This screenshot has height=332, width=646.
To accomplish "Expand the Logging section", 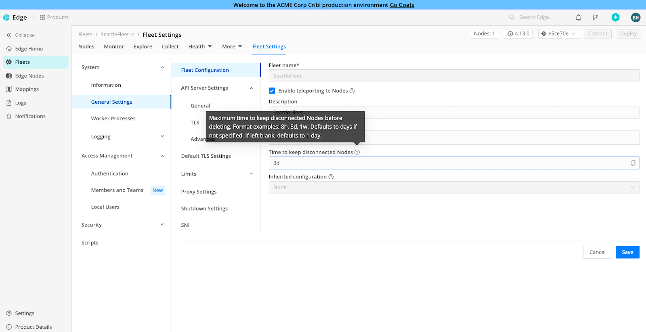I will point(162,136).
